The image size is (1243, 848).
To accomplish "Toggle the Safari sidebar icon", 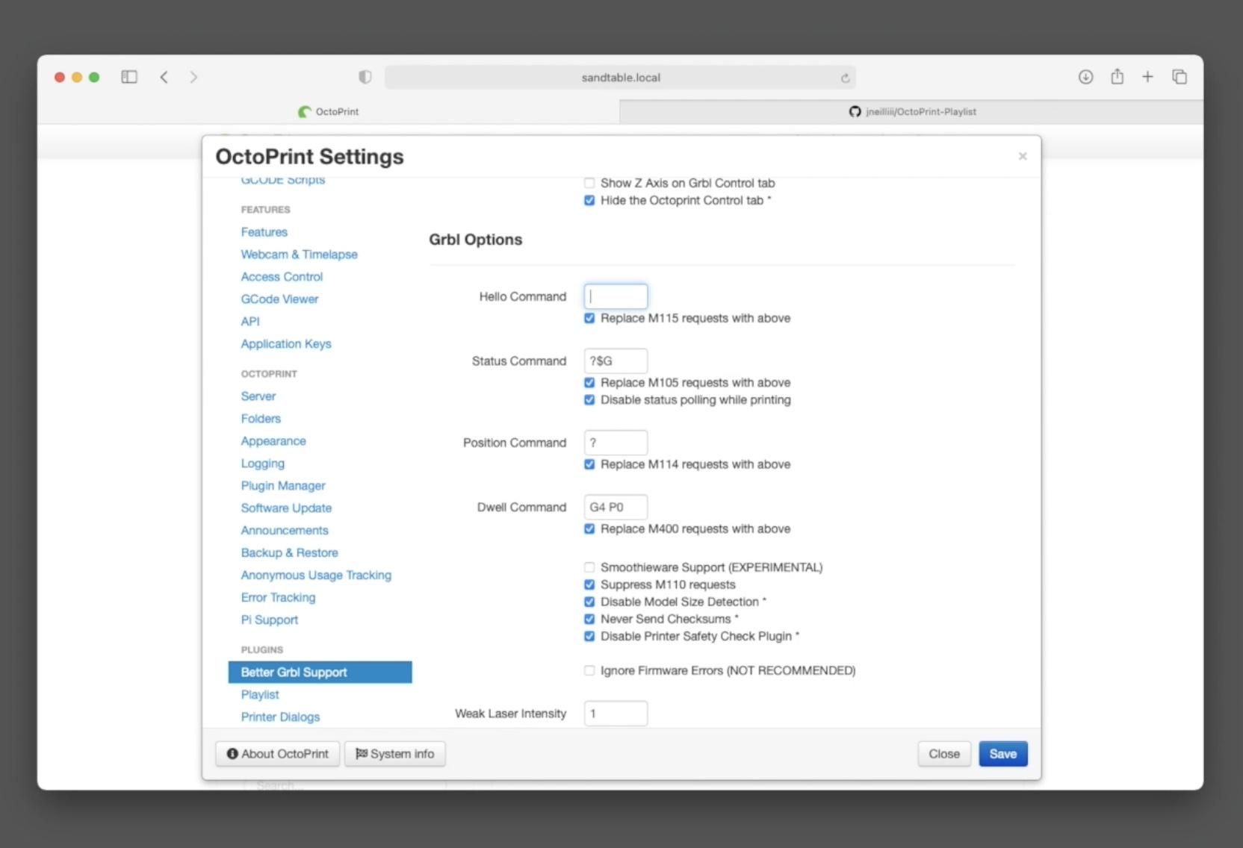I will click(x=129, y=77).
